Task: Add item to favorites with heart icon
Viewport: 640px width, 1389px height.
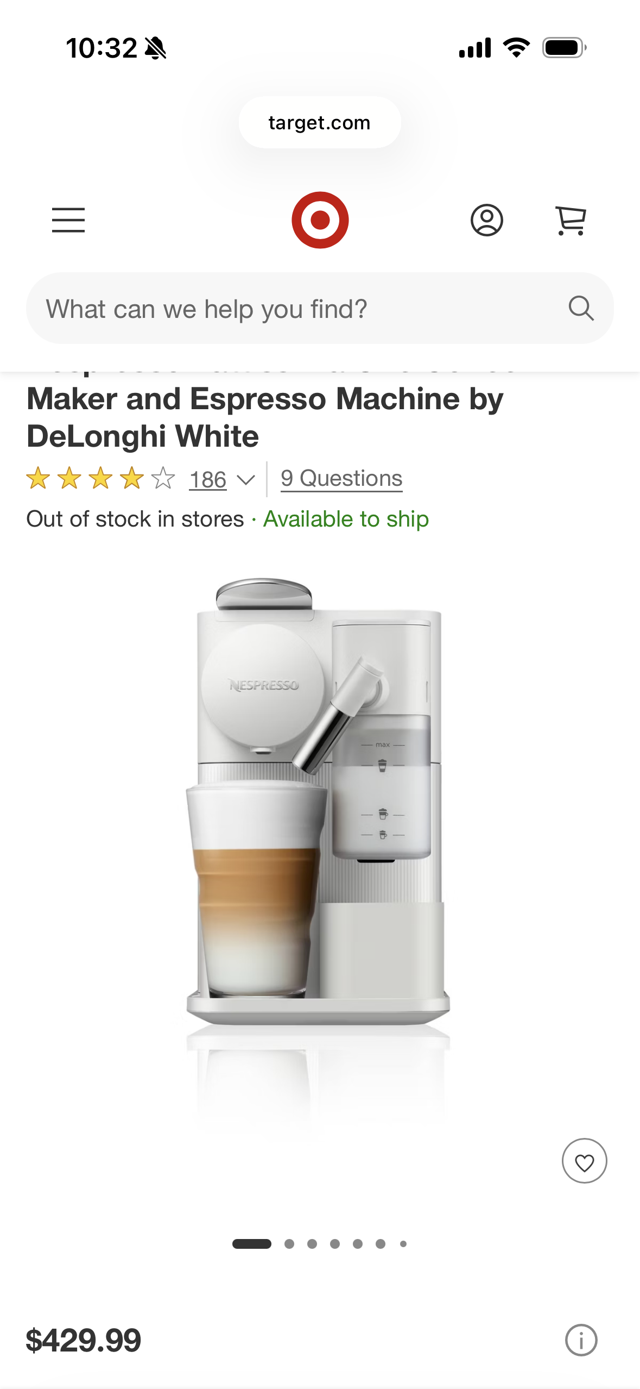Action: point(584,1161)
